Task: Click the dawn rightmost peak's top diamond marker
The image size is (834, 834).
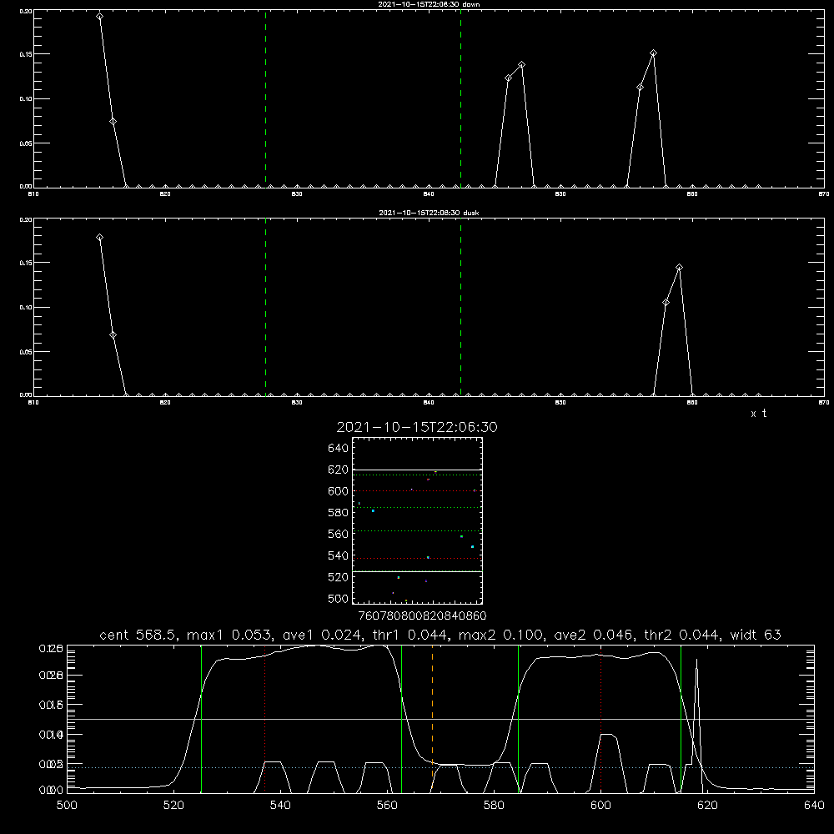Action: [653, 53]
